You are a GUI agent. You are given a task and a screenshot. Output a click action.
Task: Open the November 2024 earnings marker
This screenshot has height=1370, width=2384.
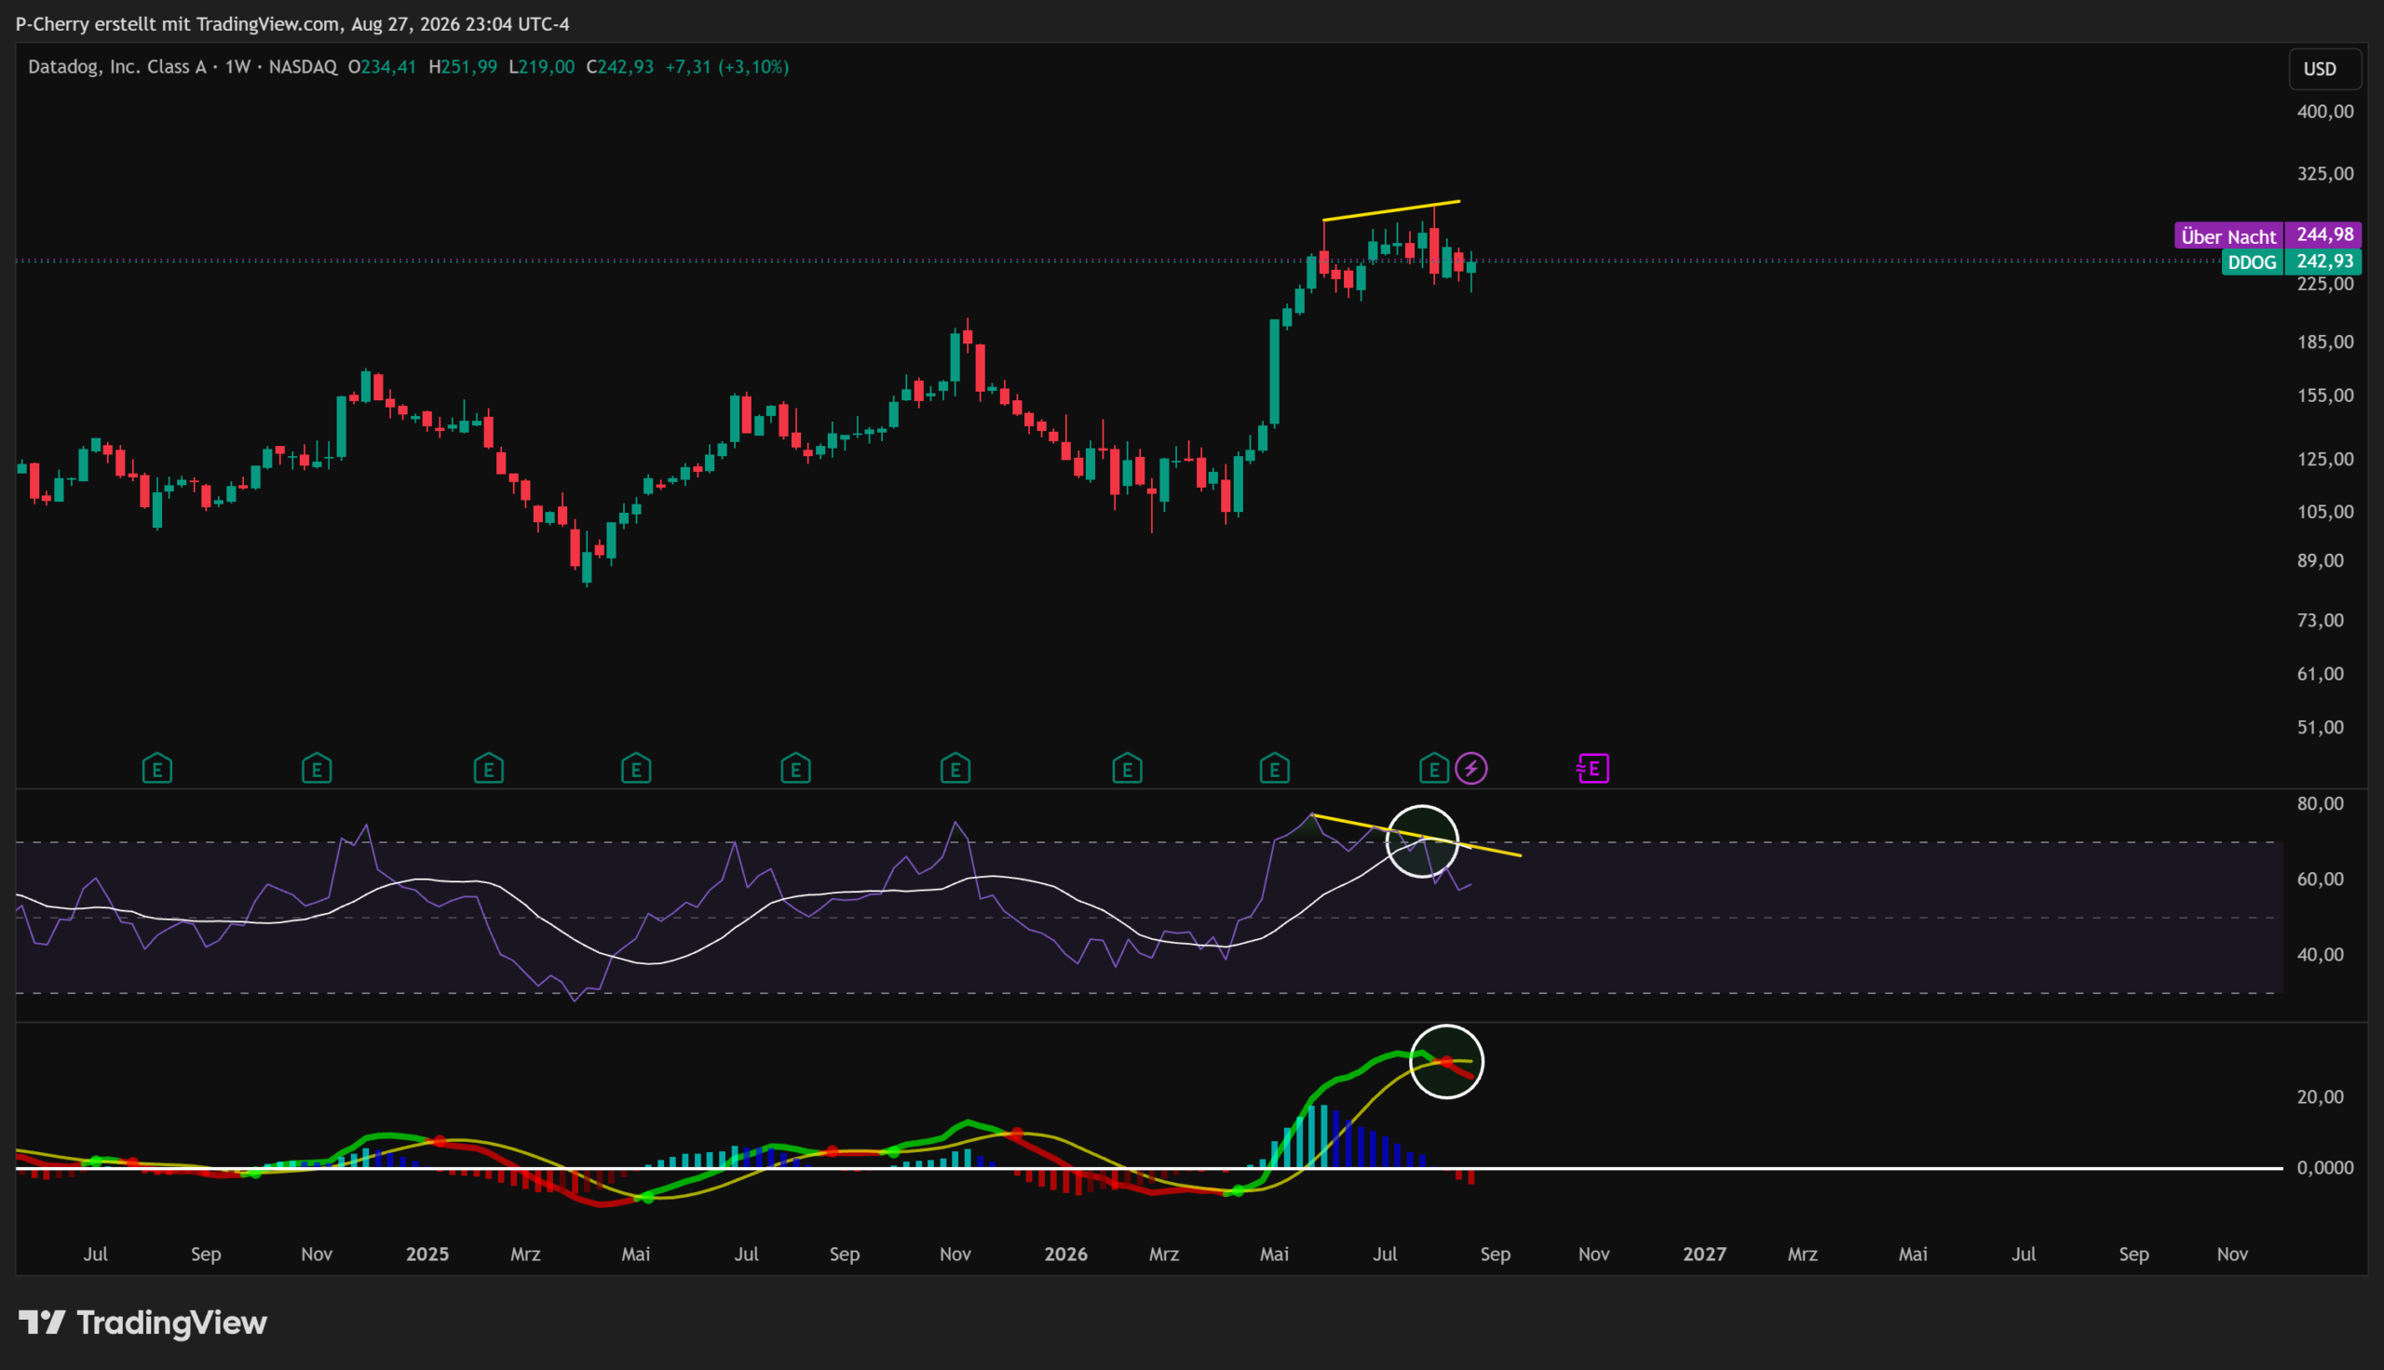(x=317, y=769)
